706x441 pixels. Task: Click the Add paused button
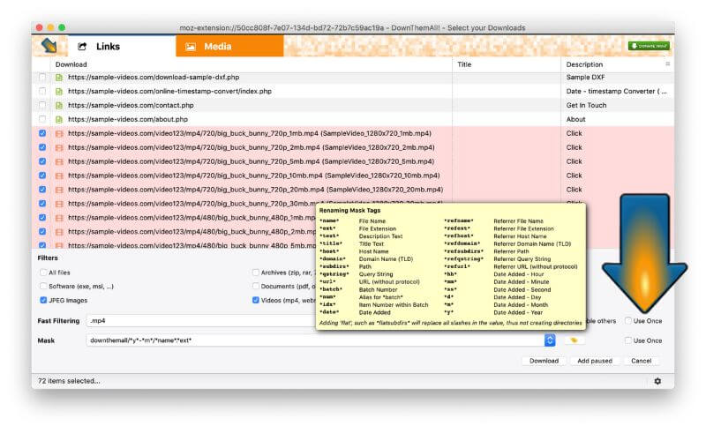(x=593, y=361)
